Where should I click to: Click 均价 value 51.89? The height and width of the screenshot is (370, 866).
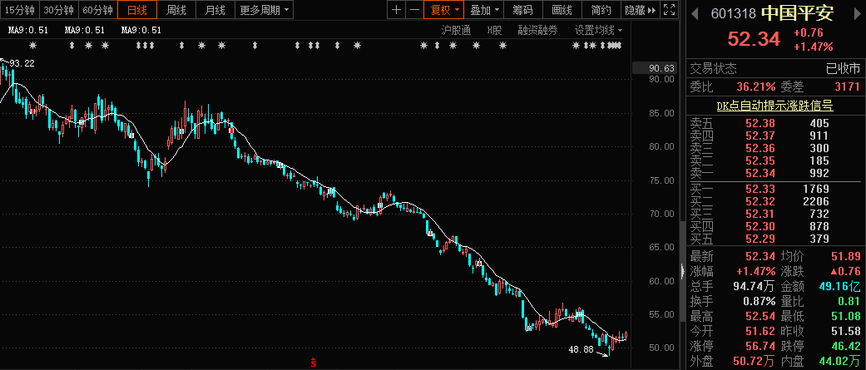coord(845,256)
